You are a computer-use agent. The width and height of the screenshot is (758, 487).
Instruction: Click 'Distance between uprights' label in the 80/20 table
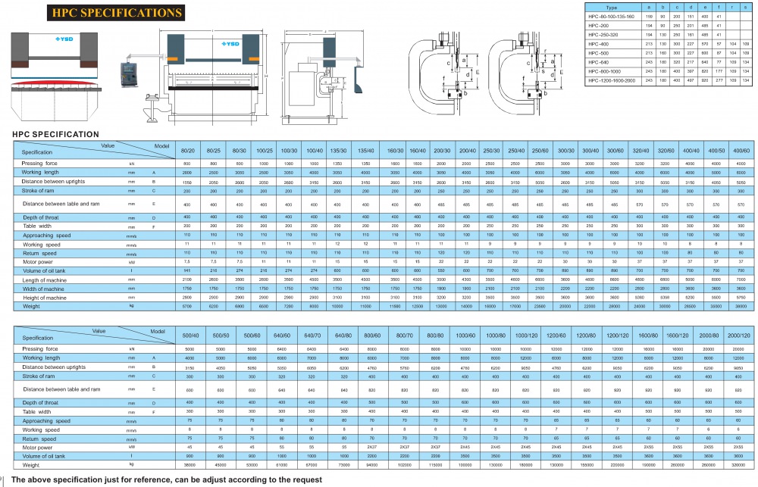point(53,182)
